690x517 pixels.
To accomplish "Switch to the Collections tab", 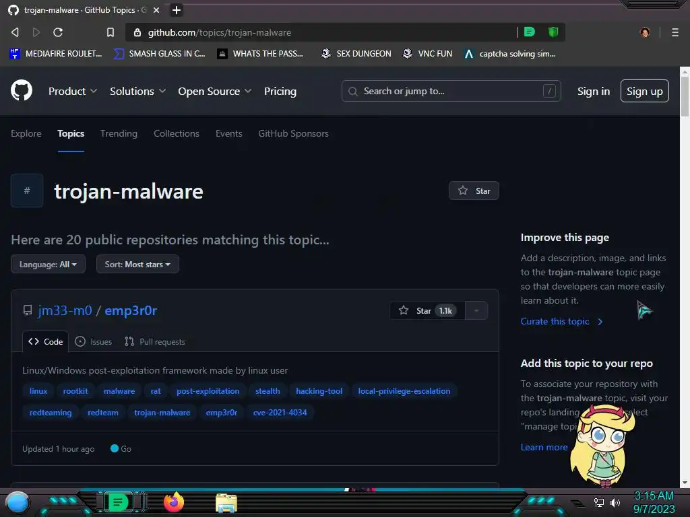I will 176,133.
